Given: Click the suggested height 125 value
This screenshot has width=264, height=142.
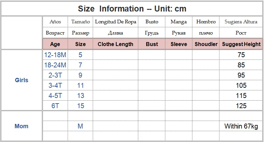Looking at the screenshot, I should click(x=241, y=106).
